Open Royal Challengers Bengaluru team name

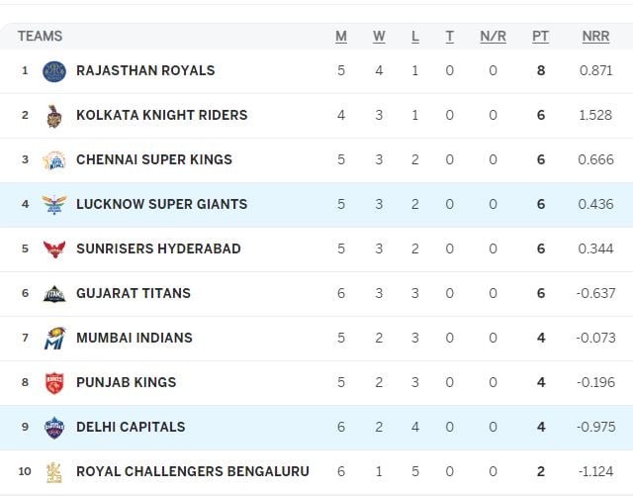click(x=193, y=472)
